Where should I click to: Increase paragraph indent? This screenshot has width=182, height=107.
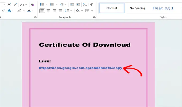pyautogui.click(x=78, y=5)
